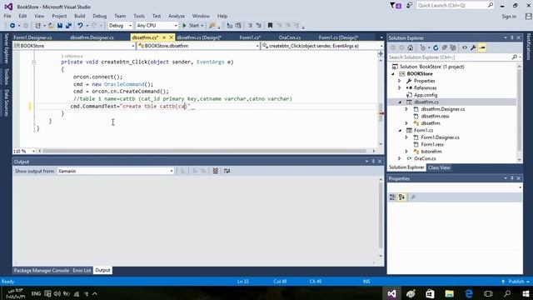Viewport: 533px width, 300px height.
Task: Toggle Word Wrap in Output panel
Action: click(227, 171)
